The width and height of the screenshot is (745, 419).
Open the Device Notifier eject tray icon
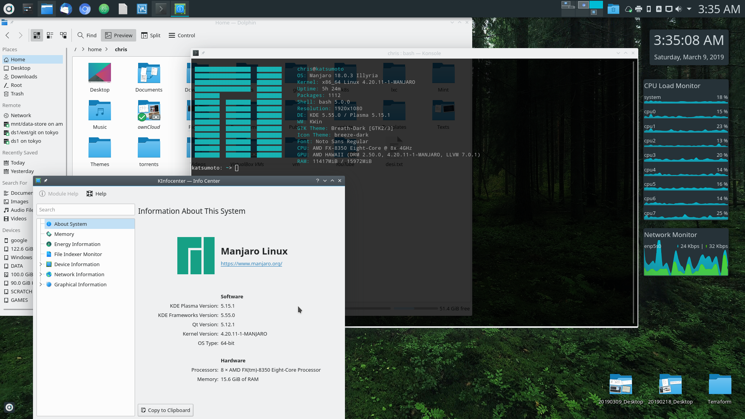[x=659, y=9]
